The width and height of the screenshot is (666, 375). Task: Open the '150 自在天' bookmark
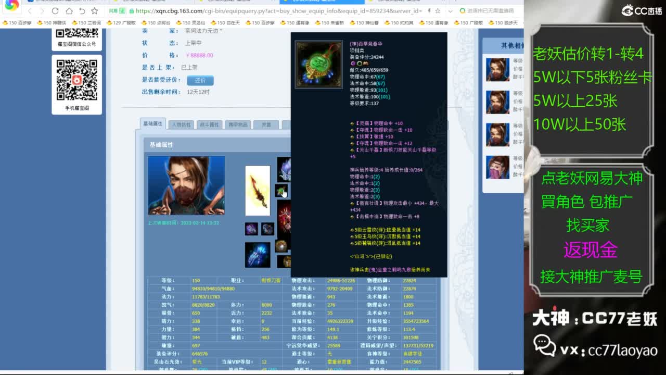pos(225,23)
